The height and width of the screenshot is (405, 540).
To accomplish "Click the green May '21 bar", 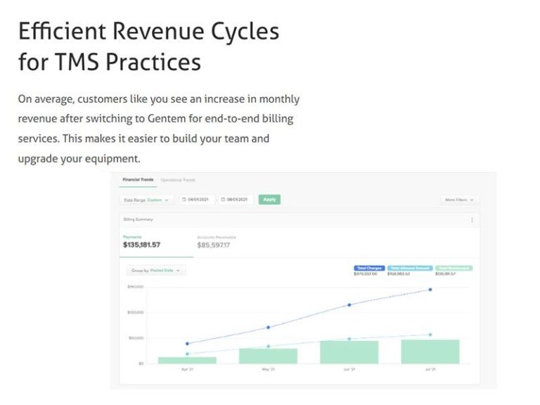I will tap(269, 356).
